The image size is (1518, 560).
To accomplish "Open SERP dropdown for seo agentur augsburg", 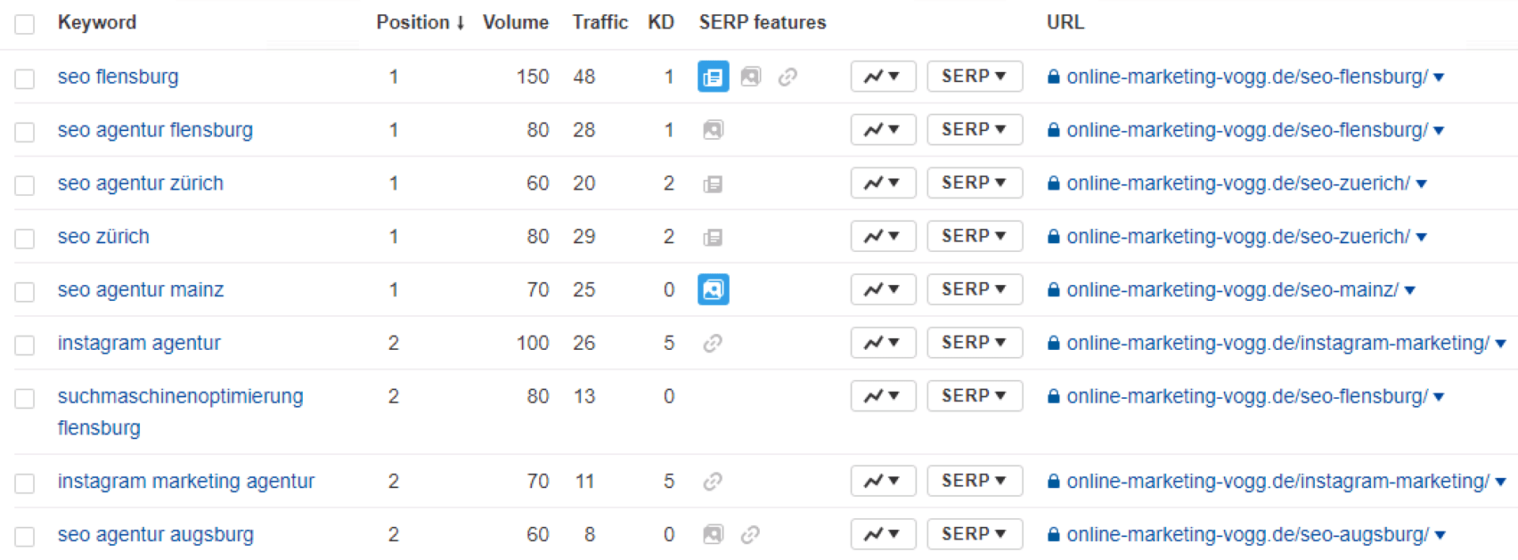I will click(x=975, y=534).
